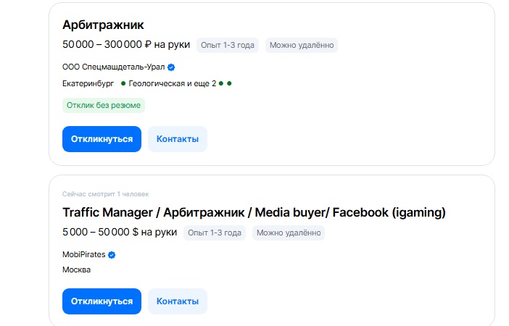This screenshot has width=509, height=326.
Task: Click verified badge next to ООО Спецмашдеталь-Урал
Action: point(171,67)
